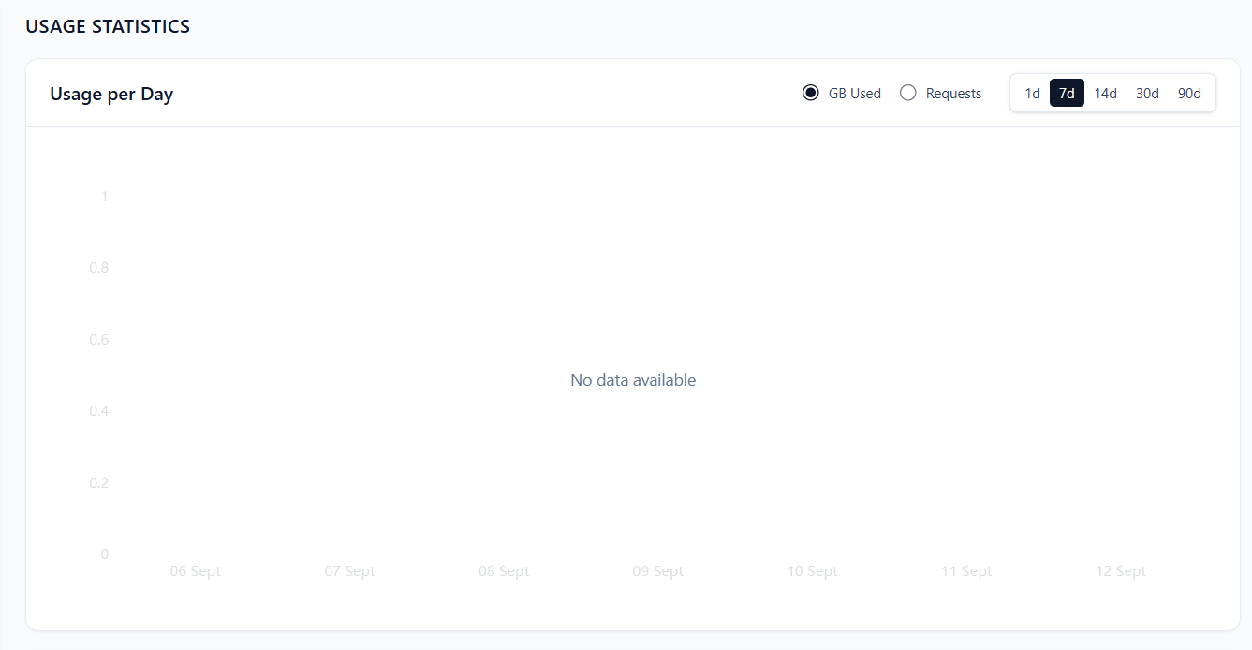1252x650 pixels.
Task: Click the Usage per Day chart title
Action: coord(111,94)
